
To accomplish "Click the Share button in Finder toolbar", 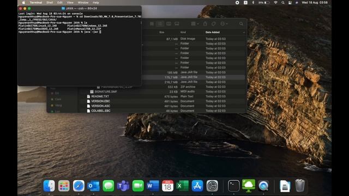I will [205, 24].
